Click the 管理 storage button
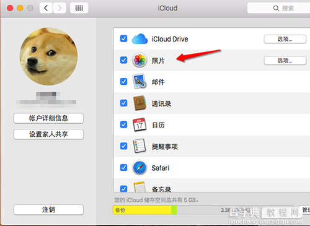This screenshot has height=226, width=310. [304, 210]
